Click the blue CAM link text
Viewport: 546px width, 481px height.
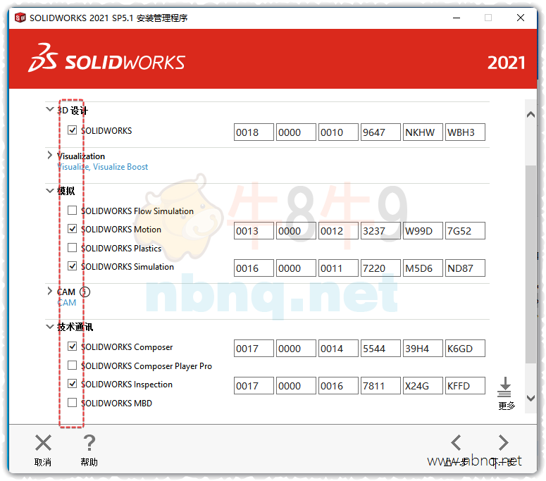tap(66, 302)
